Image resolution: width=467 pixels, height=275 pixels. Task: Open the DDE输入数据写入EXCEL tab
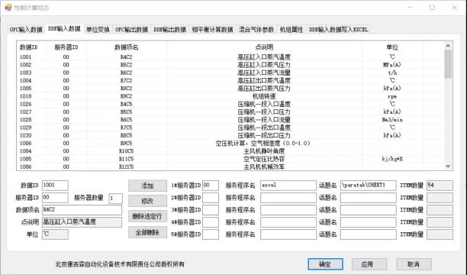point(339,30)
